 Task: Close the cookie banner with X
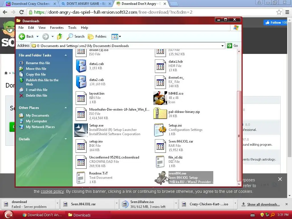click(280, 179)
